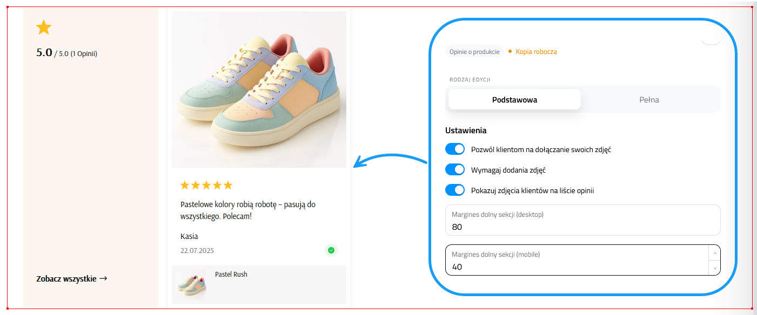Select the Podstawowa editing mode
757x315 pixels.
(513, 99)
